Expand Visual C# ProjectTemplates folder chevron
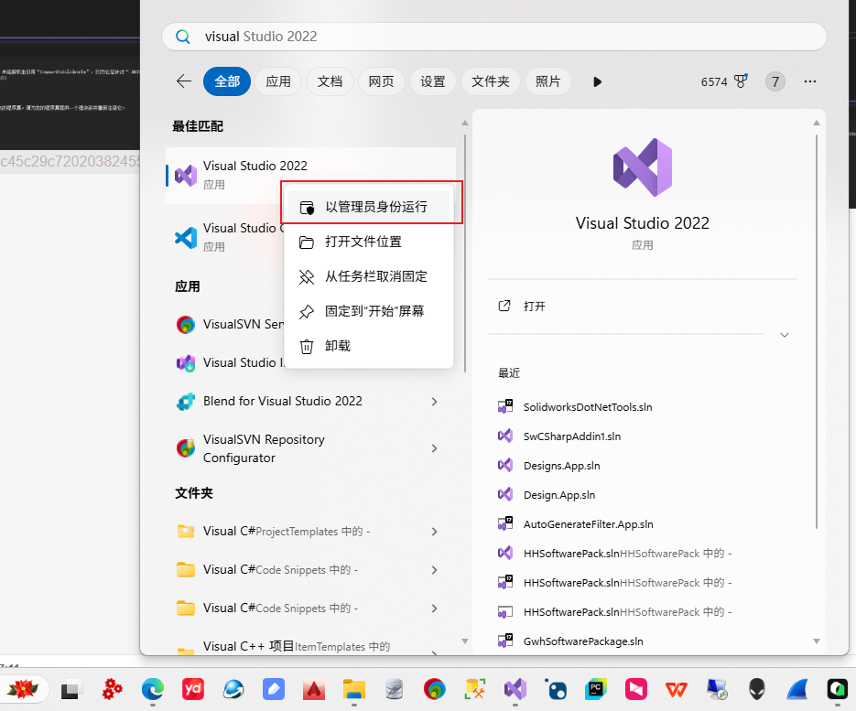This screenshot has height=711, width=856. point(435,532)
